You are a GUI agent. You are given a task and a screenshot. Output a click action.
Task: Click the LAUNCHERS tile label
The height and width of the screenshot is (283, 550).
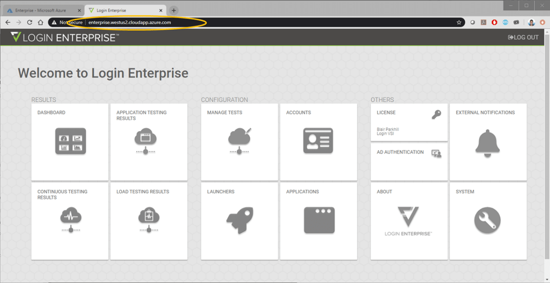(x=221, y=192)
